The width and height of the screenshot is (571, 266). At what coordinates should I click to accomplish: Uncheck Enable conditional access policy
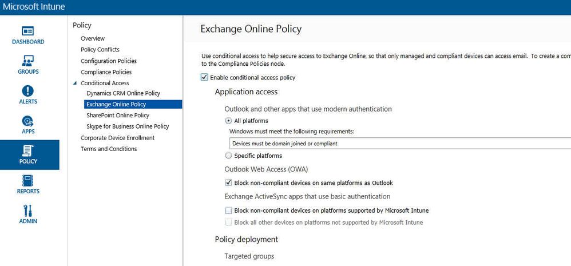pos(204,77)
